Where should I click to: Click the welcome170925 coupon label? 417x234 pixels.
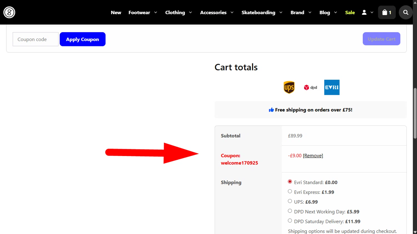[239, 163]
